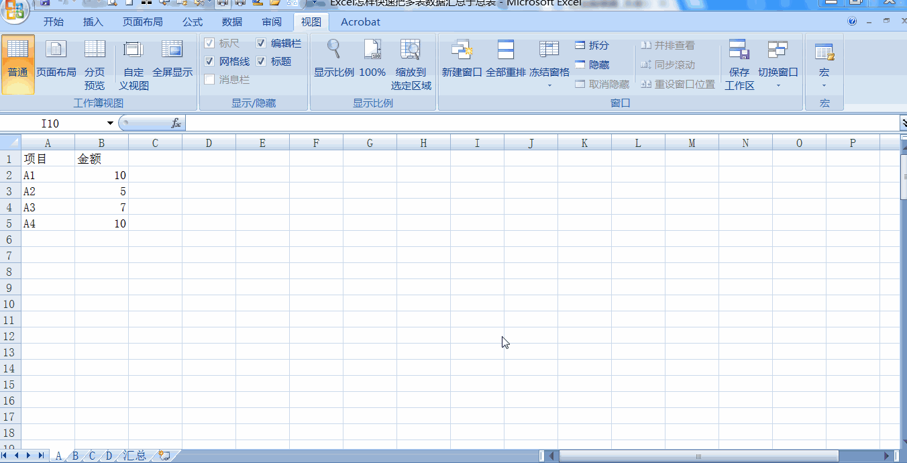Open Page Break Preview (分页预览)
Viewport: 907px width, 463px height.
tap(95, 64)
